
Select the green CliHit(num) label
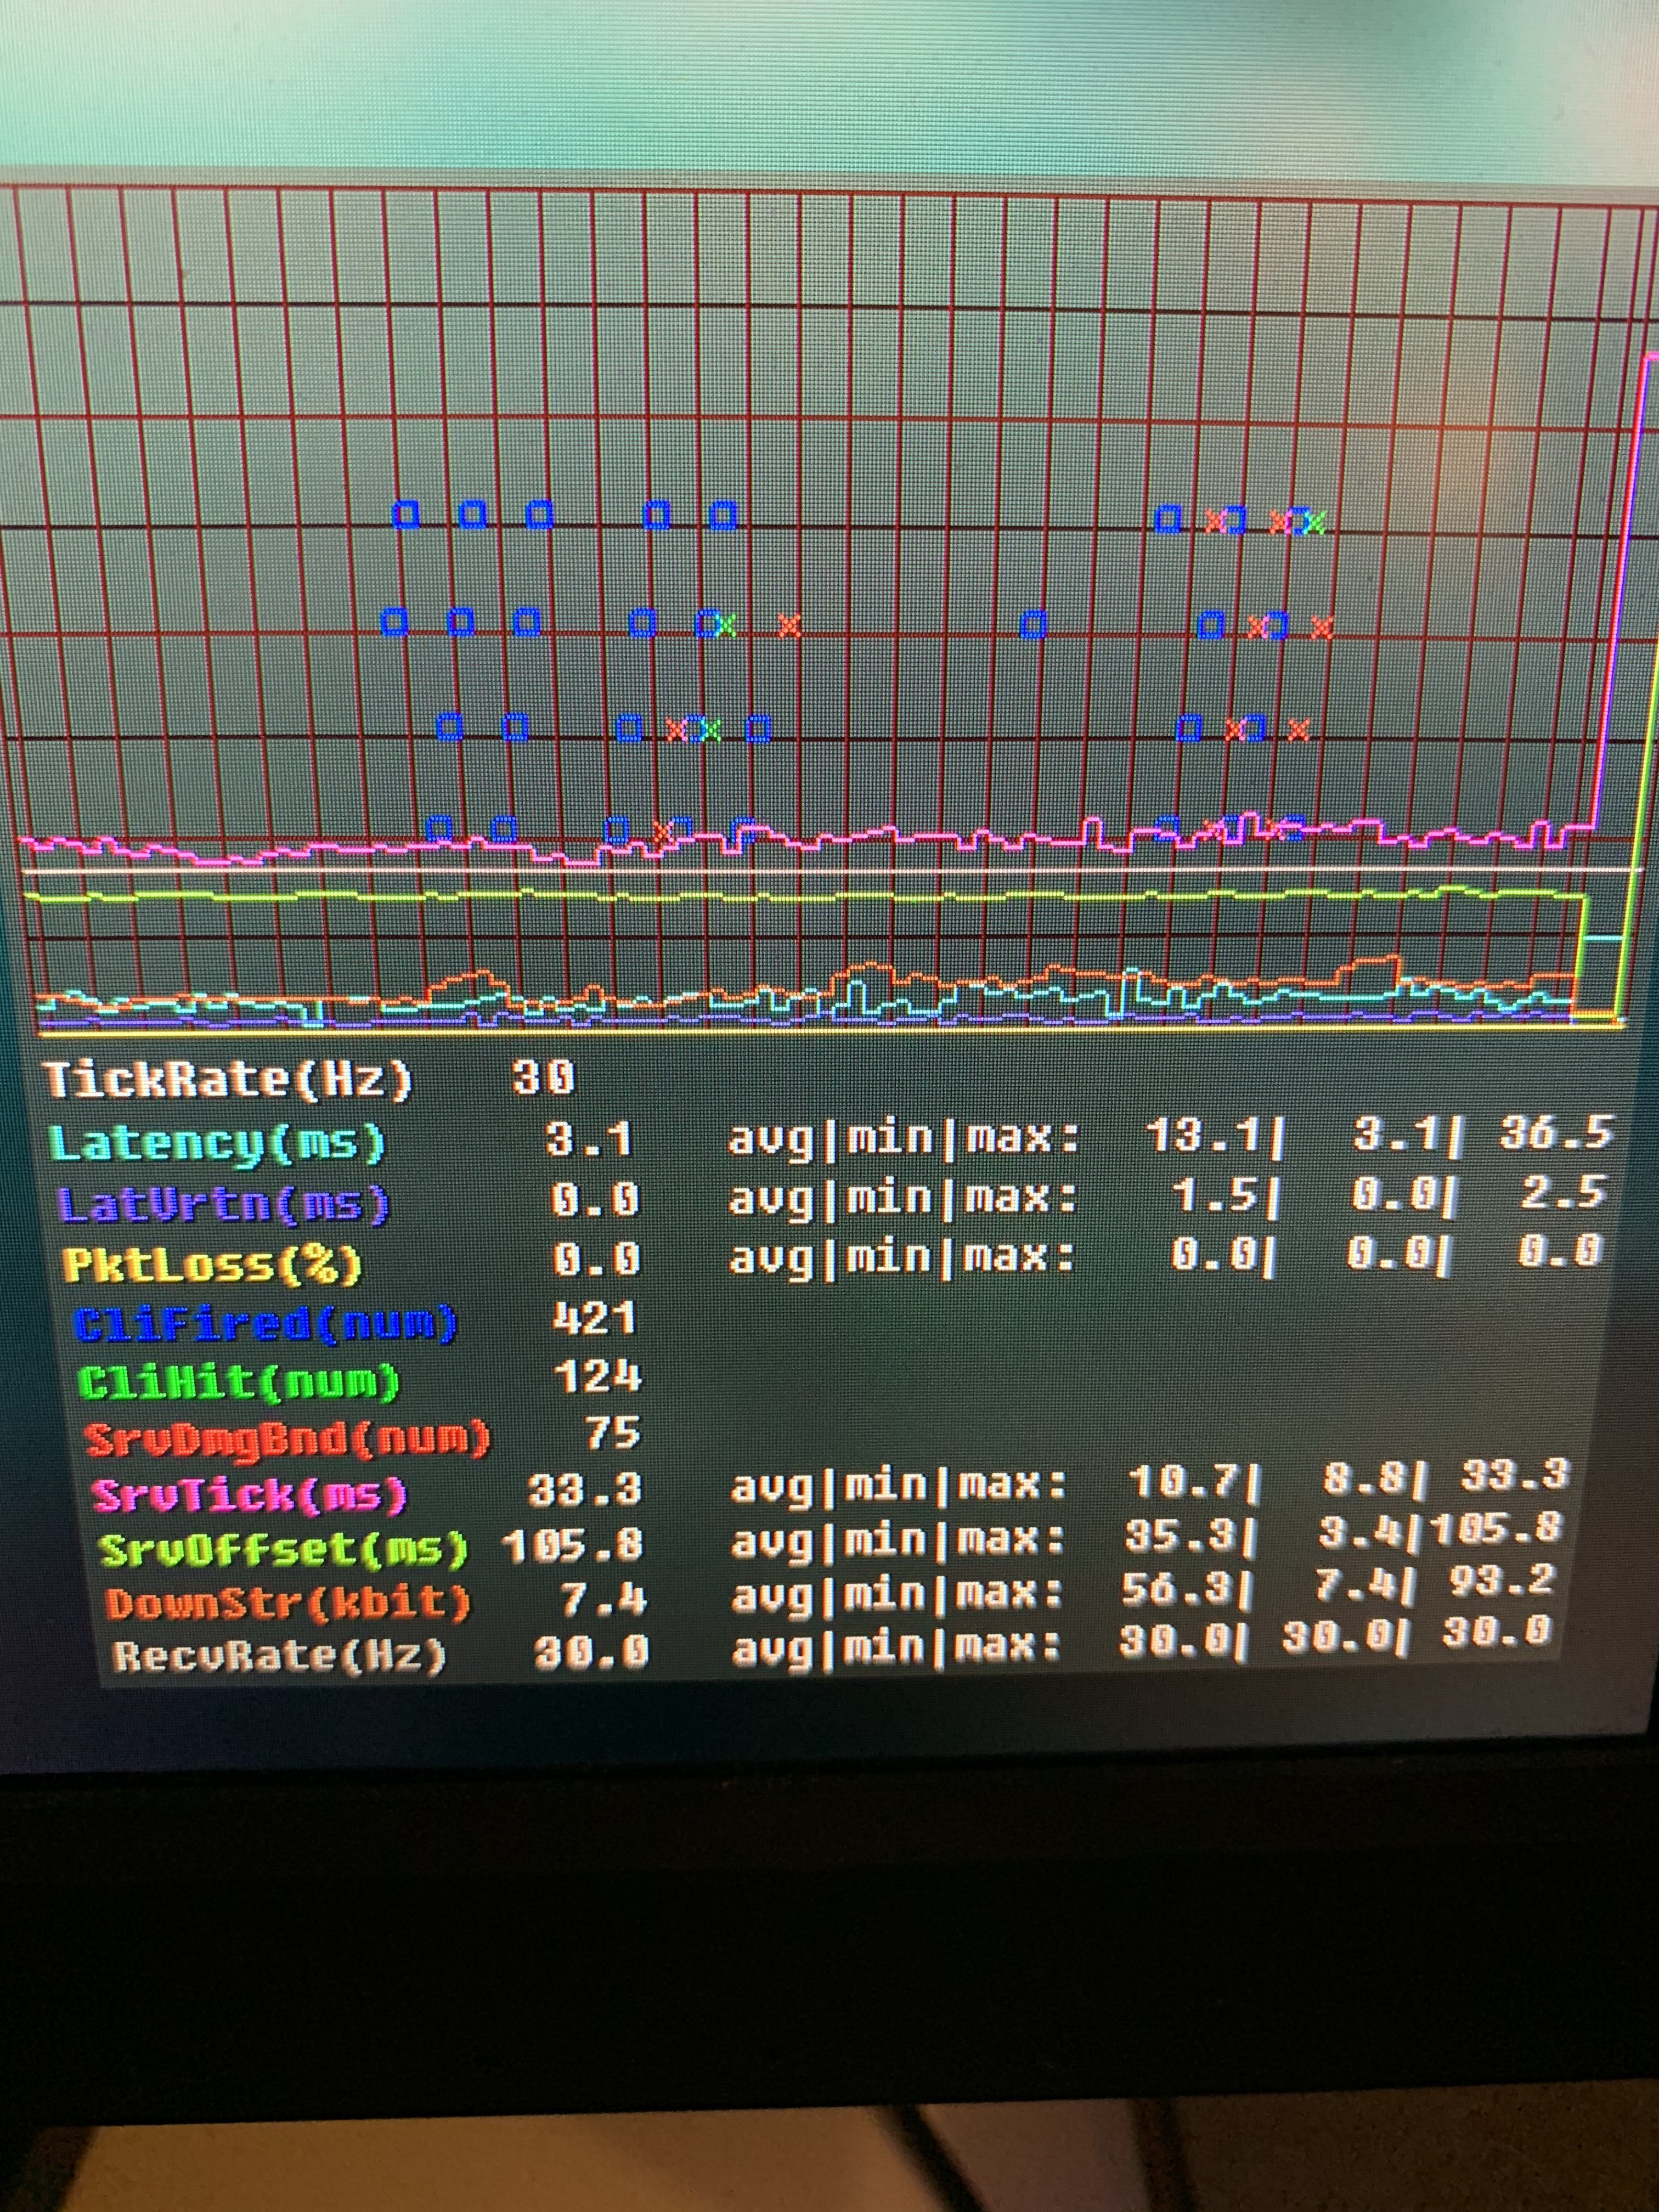[238, 1383]
